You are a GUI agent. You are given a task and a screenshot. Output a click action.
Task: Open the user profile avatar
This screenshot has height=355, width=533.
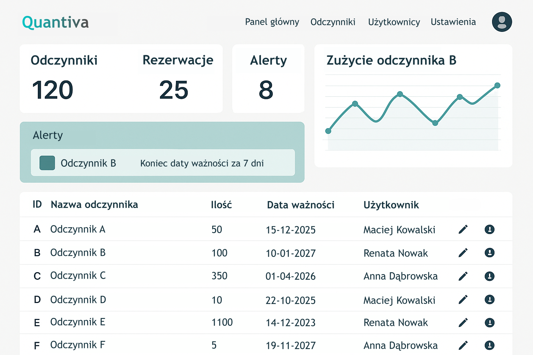(502, 22)
